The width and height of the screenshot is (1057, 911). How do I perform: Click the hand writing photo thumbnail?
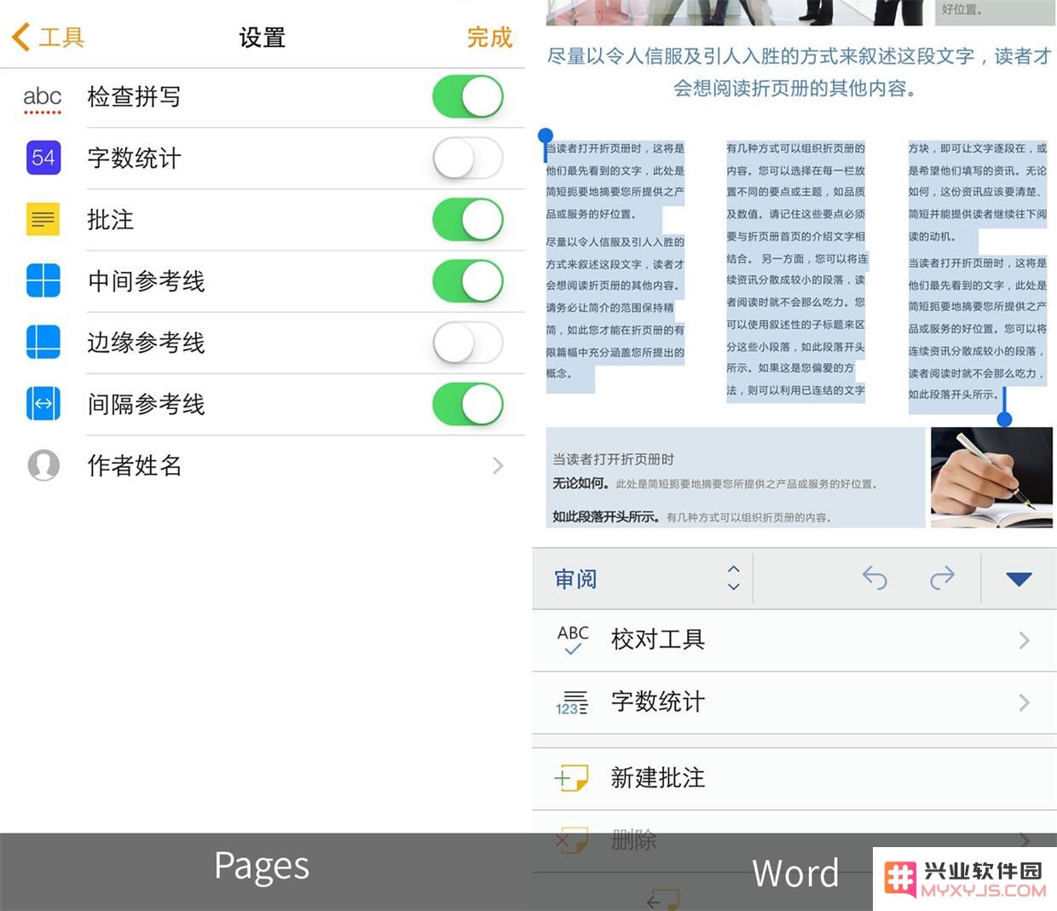(x=991, y=477)
